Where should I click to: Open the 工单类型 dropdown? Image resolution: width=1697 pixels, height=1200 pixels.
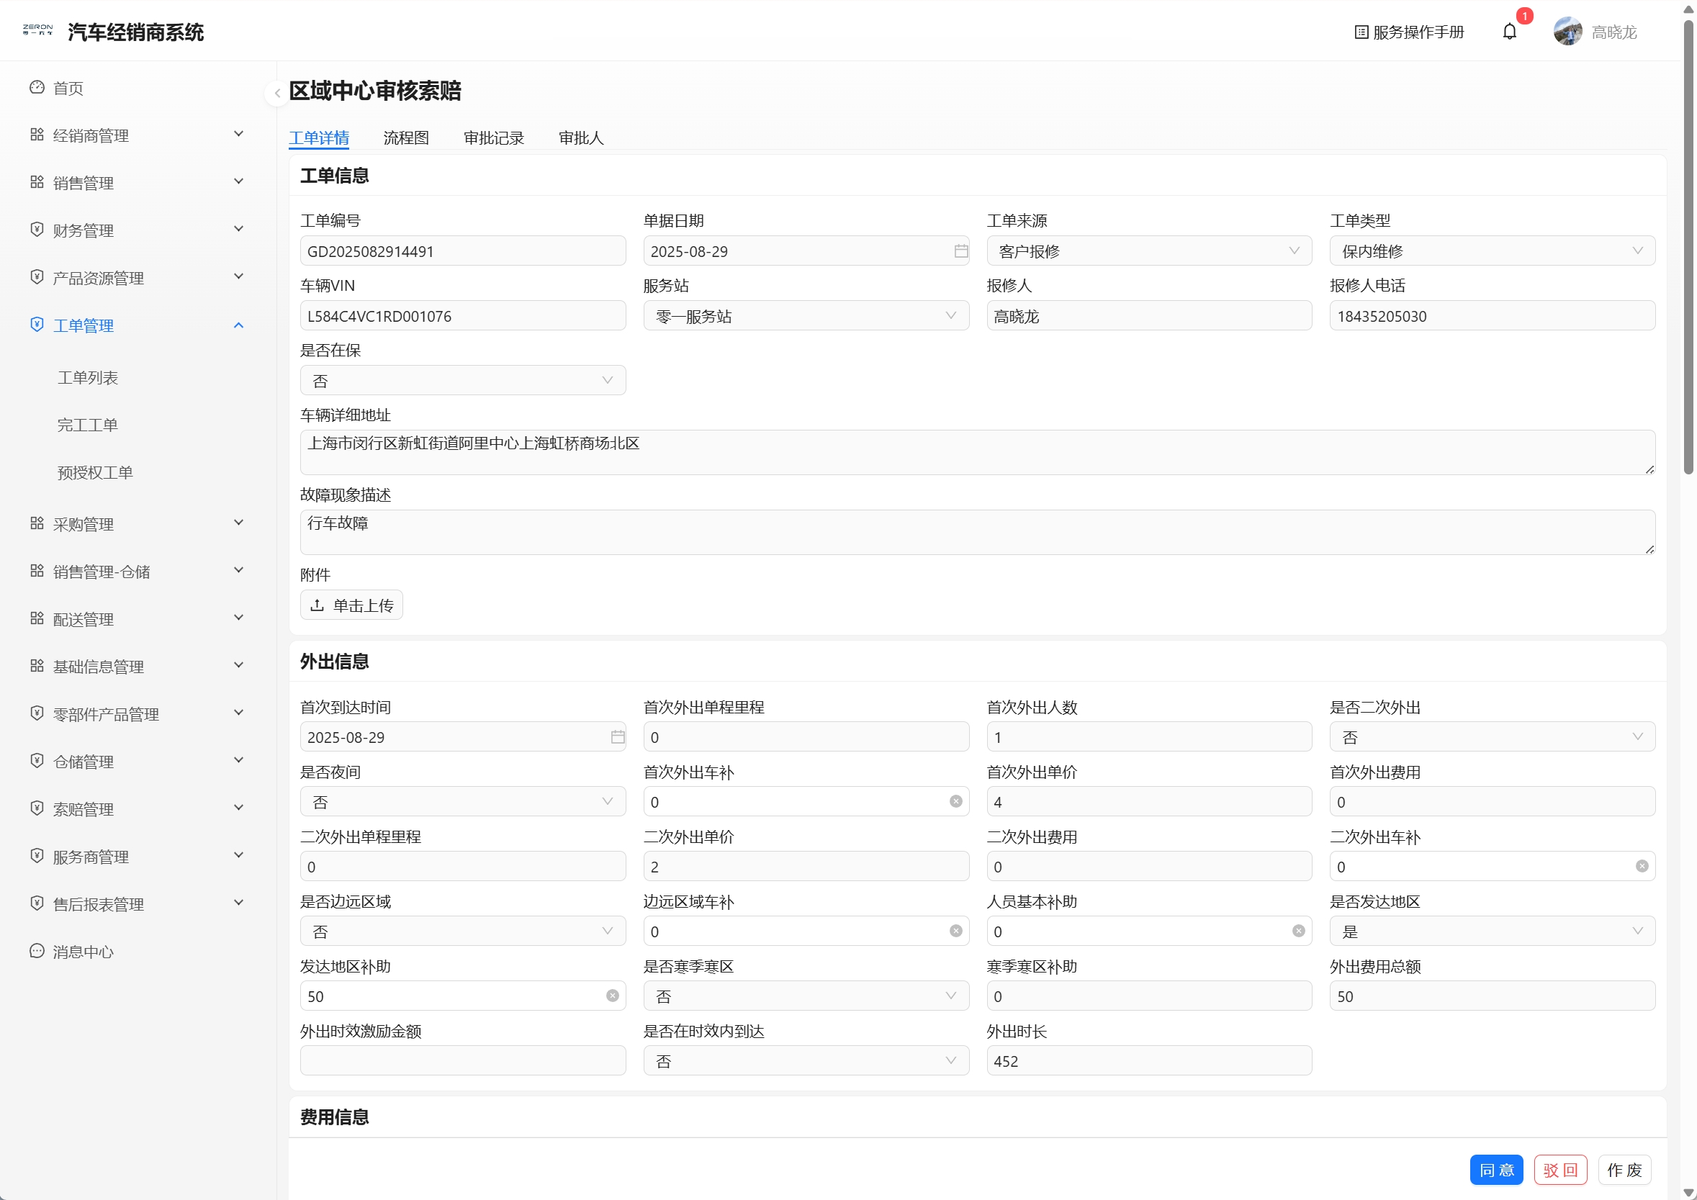click(1493, 251)
